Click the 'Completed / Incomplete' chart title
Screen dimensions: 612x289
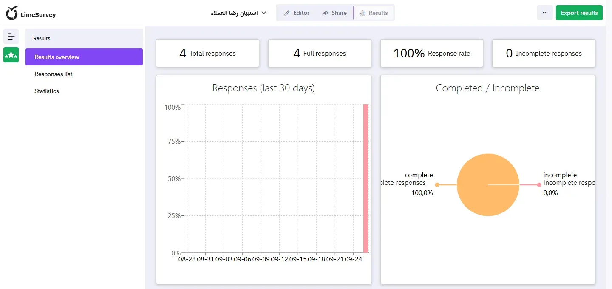tap(488, 88)
